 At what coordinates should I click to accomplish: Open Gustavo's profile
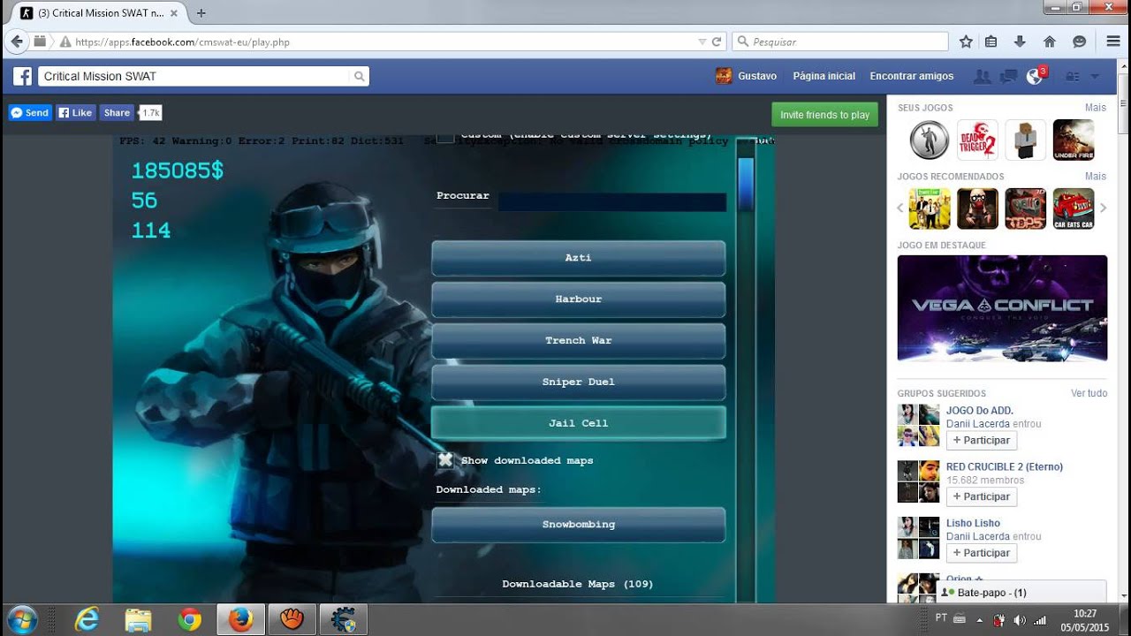click(x=747, y=77)
